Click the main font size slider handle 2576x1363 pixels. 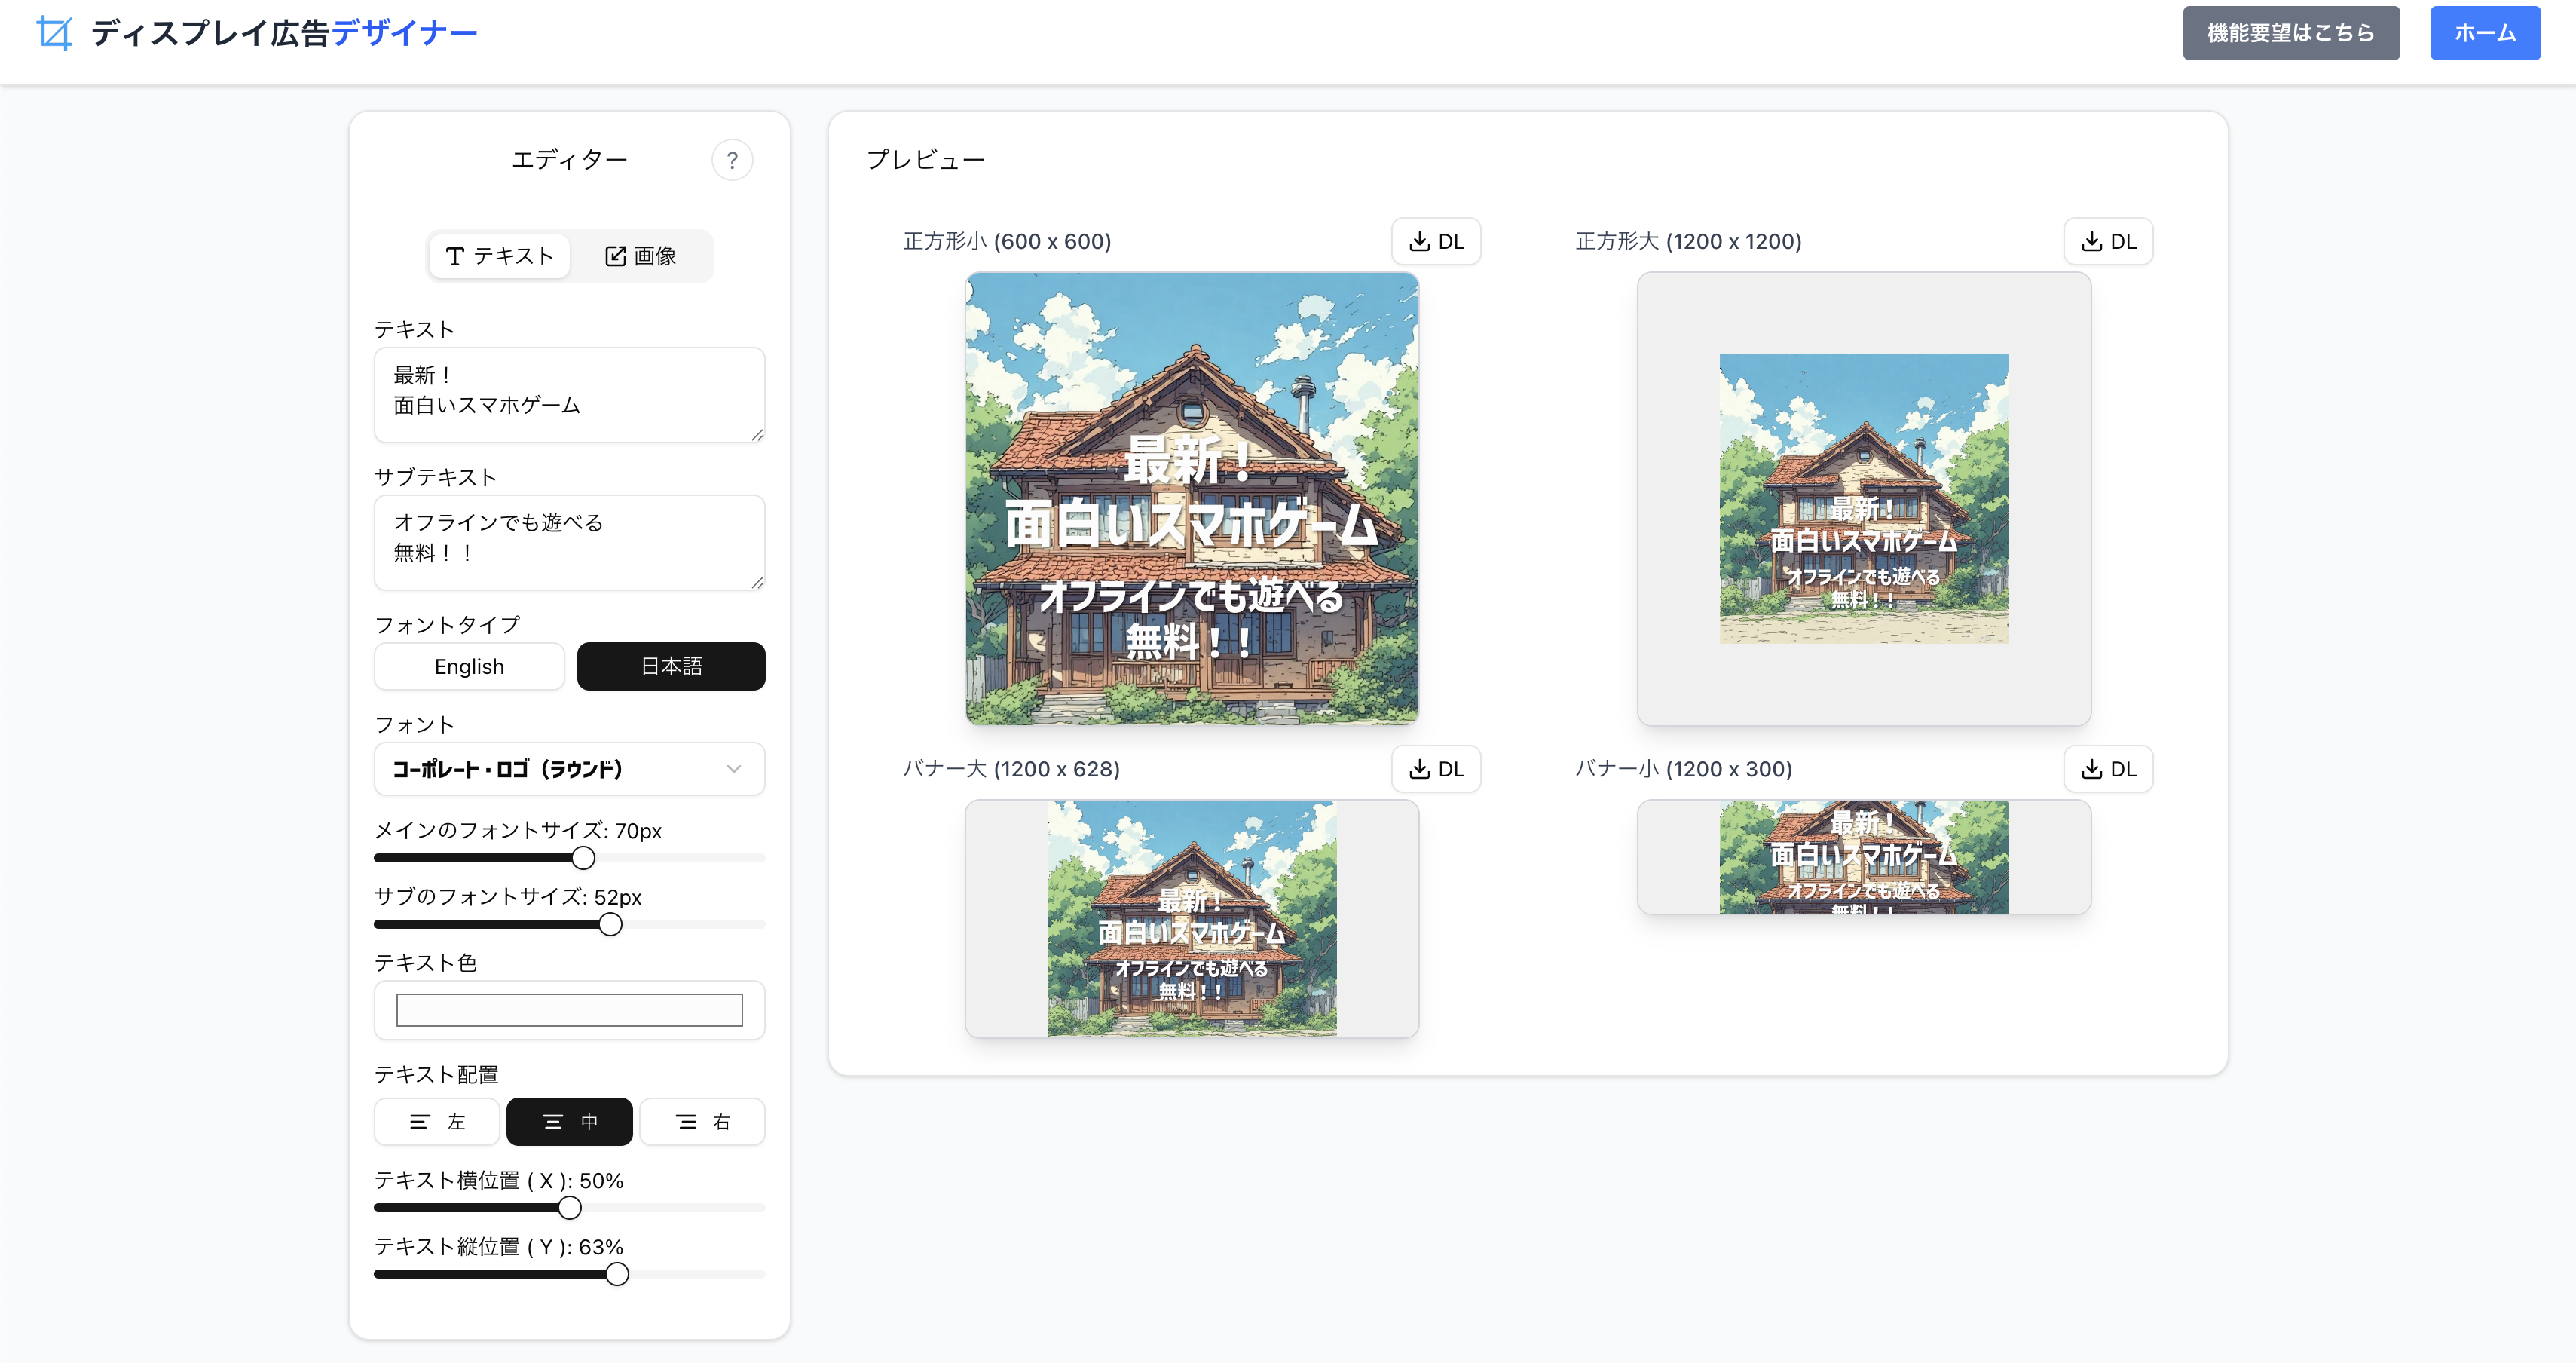tap(583, 858)
